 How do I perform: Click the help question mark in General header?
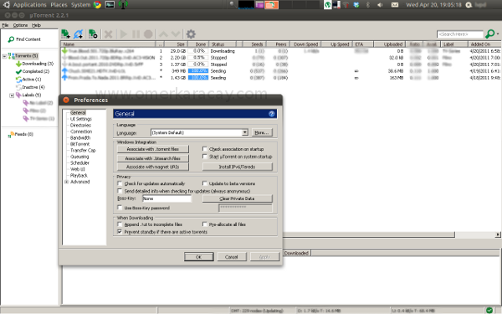click(271, 114)
